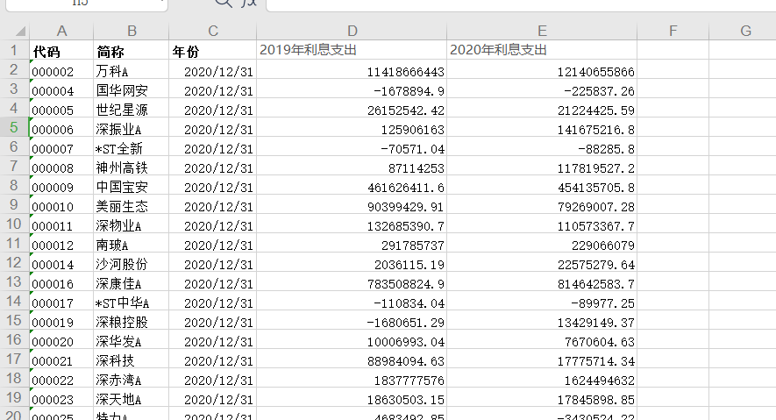The width and height of the screenshot is (776, 420).
Task: Select the value 12140655866
Action: (x=542, y=69)
